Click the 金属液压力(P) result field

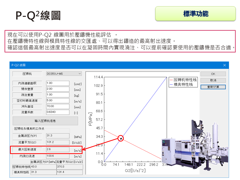click(x=57, y=136)
